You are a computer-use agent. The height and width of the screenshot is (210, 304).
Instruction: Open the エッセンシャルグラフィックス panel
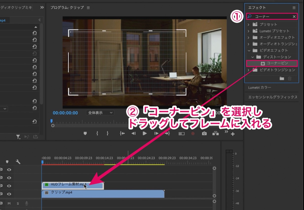(x=273, y=97)
